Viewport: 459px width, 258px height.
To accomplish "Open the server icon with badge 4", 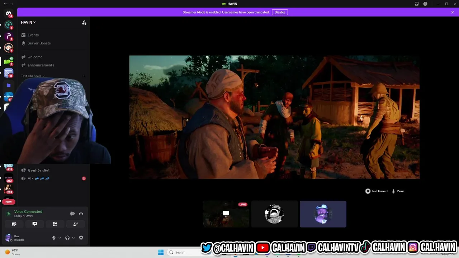I will point(9,48).
